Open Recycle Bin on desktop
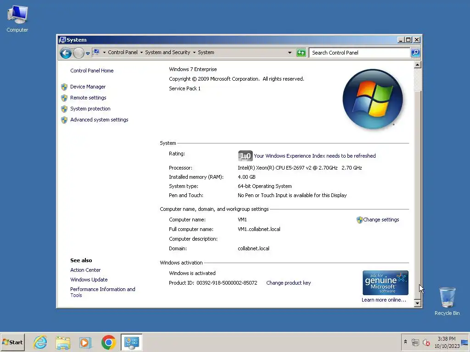This screenshot has width=470, height=352. (x=447, y=301)
